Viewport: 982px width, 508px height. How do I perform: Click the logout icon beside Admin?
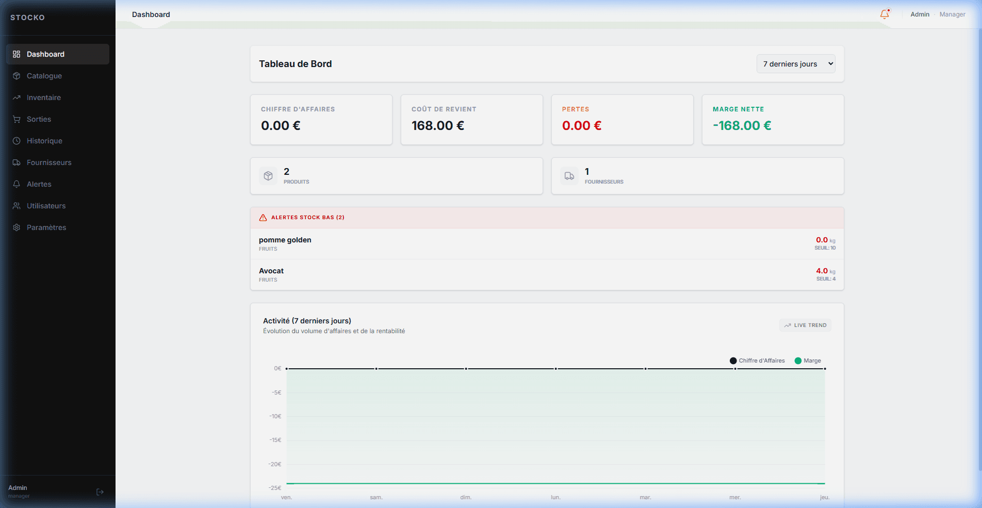[100, 492]
